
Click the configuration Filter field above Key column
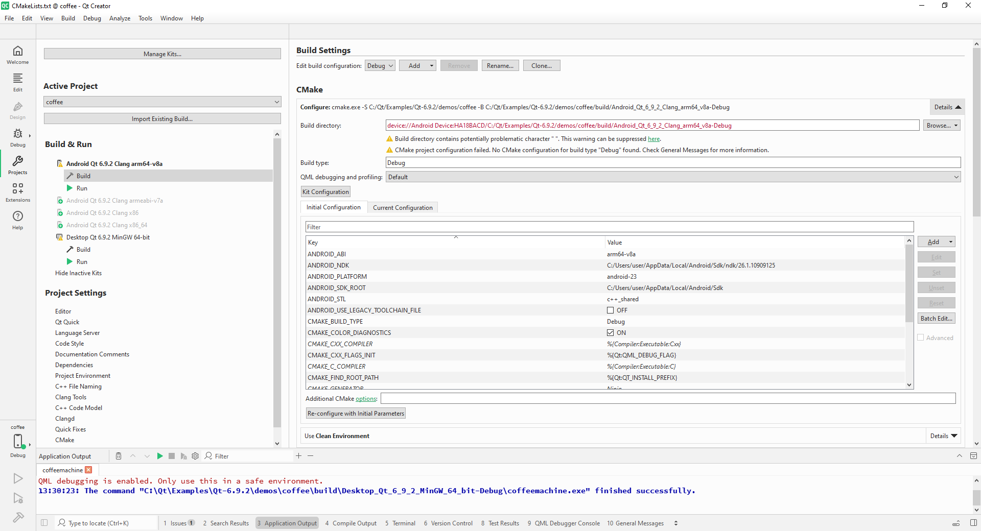[610, 227]
